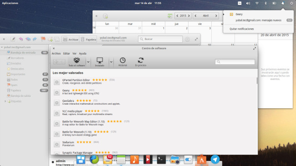Click the date and time indicator
This screenshot has width=296, height=166.
pyautogui.click(x=148, y=3)
